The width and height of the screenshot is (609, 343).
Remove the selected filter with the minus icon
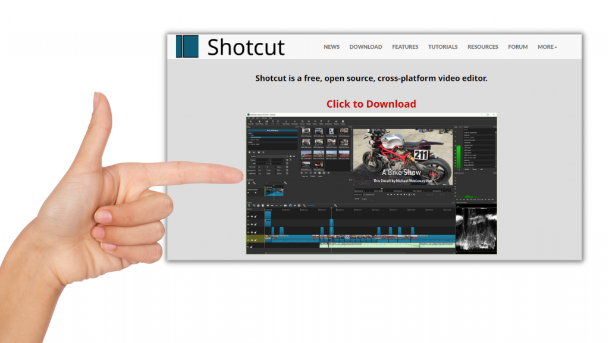(254, 152)
